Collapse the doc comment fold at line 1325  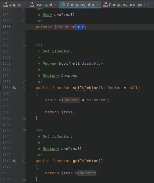pyautogui.click(x=25, y=21)
